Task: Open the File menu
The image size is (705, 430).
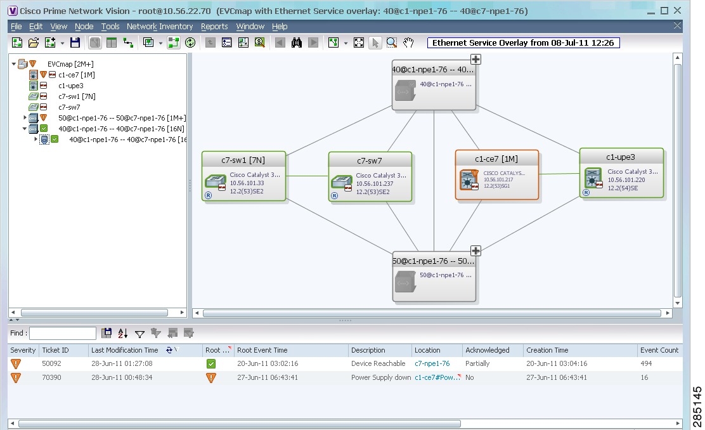Action: click(16, 27)
